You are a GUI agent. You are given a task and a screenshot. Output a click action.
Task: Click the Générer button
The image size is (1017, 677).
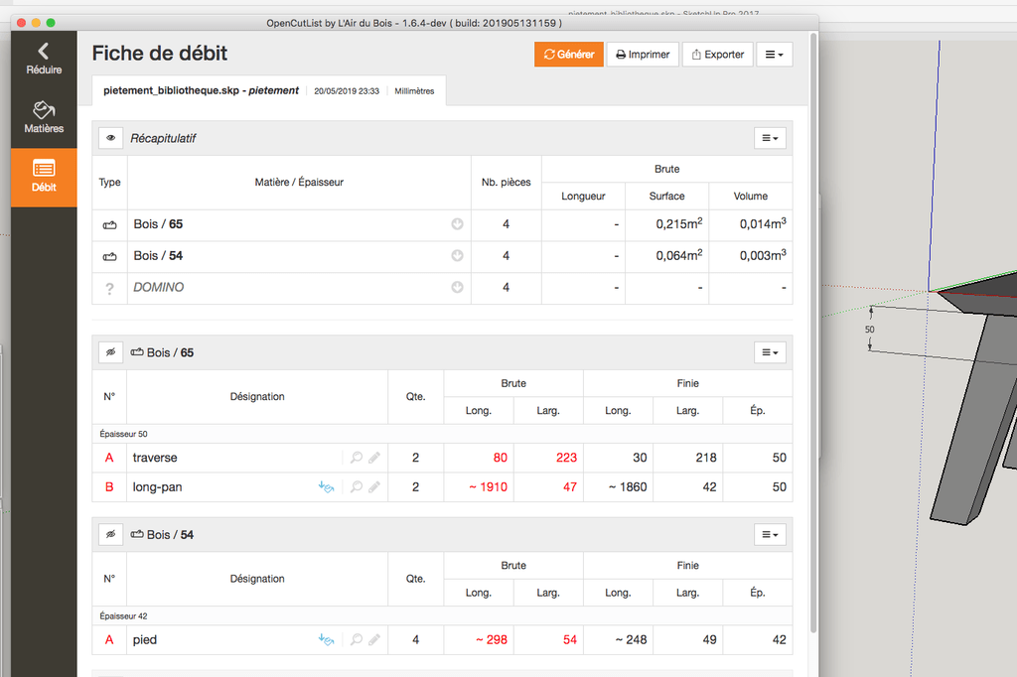569,55
